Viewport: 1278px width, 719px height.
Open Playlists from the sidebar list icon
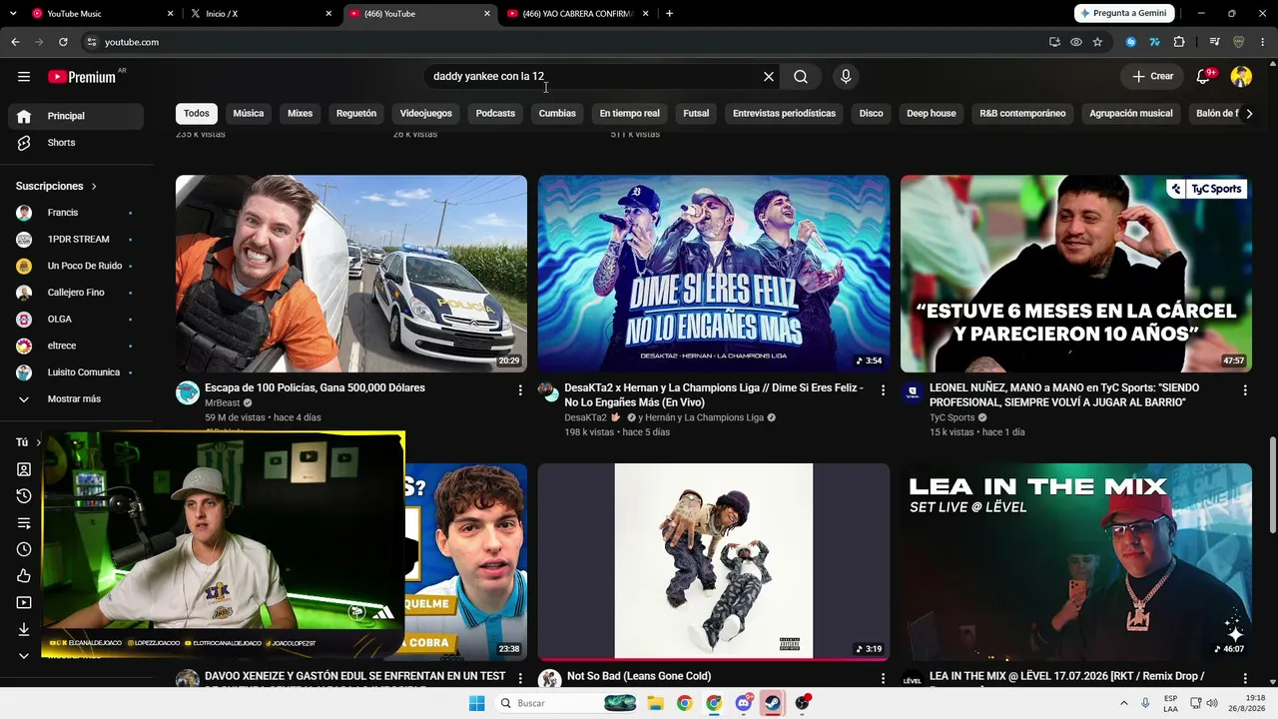(x=24, y=523)
